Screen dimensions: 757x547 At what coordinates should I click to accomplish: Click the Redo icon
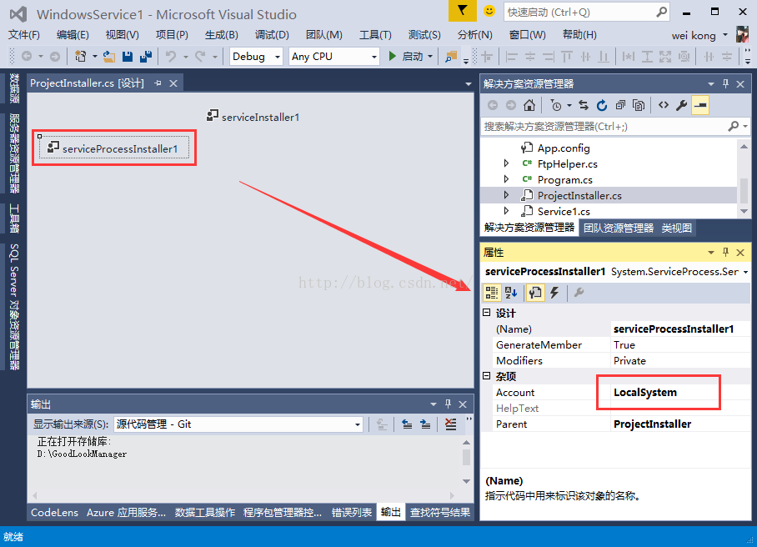click(200, 57)
